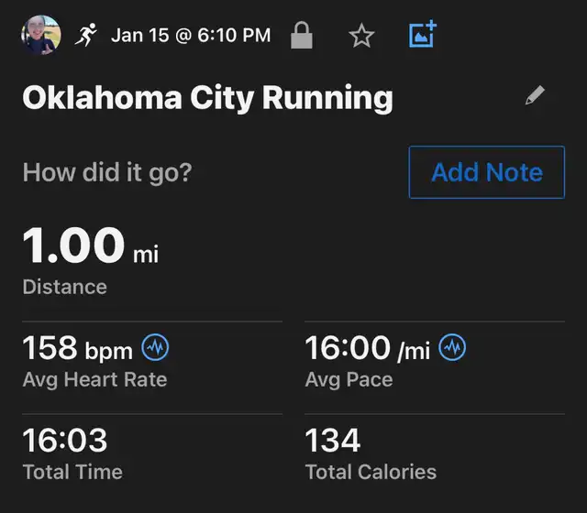
Task: Tap the 1.00 mi distance value
Action: [90, 246]
